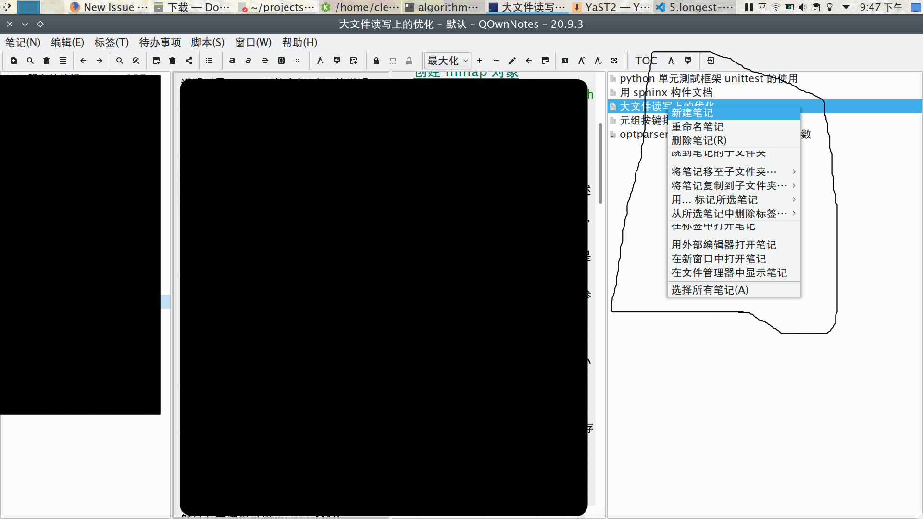The image size is (923, 519).
Task: Click the 9:47 下午 clock
Action: point(881,7)
